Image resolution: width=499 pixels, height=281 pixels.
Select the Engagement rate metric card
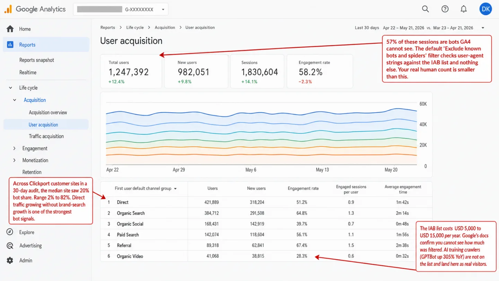[320, 71]
